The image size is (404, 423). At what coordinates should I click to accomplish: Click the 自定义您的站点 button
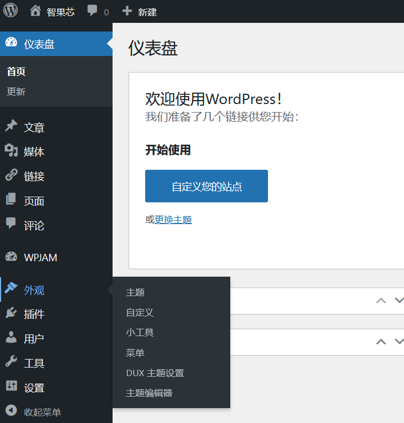(206, 186)
